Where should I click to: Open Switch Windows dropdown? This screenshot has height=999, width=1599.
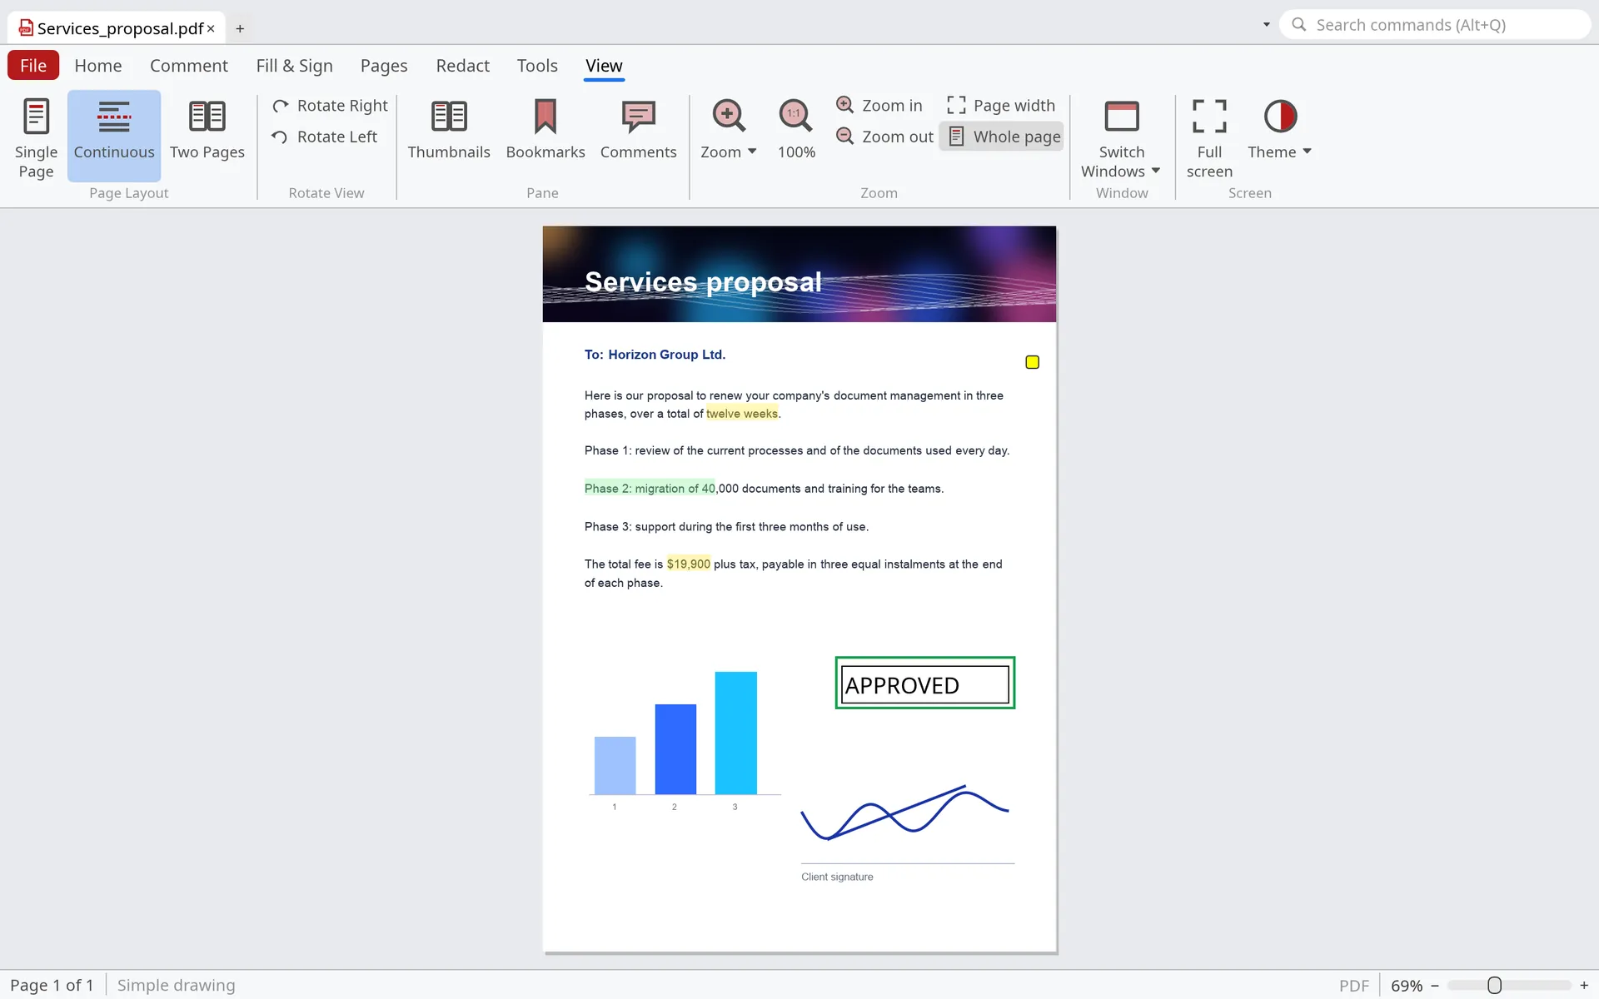(1121, 138)
